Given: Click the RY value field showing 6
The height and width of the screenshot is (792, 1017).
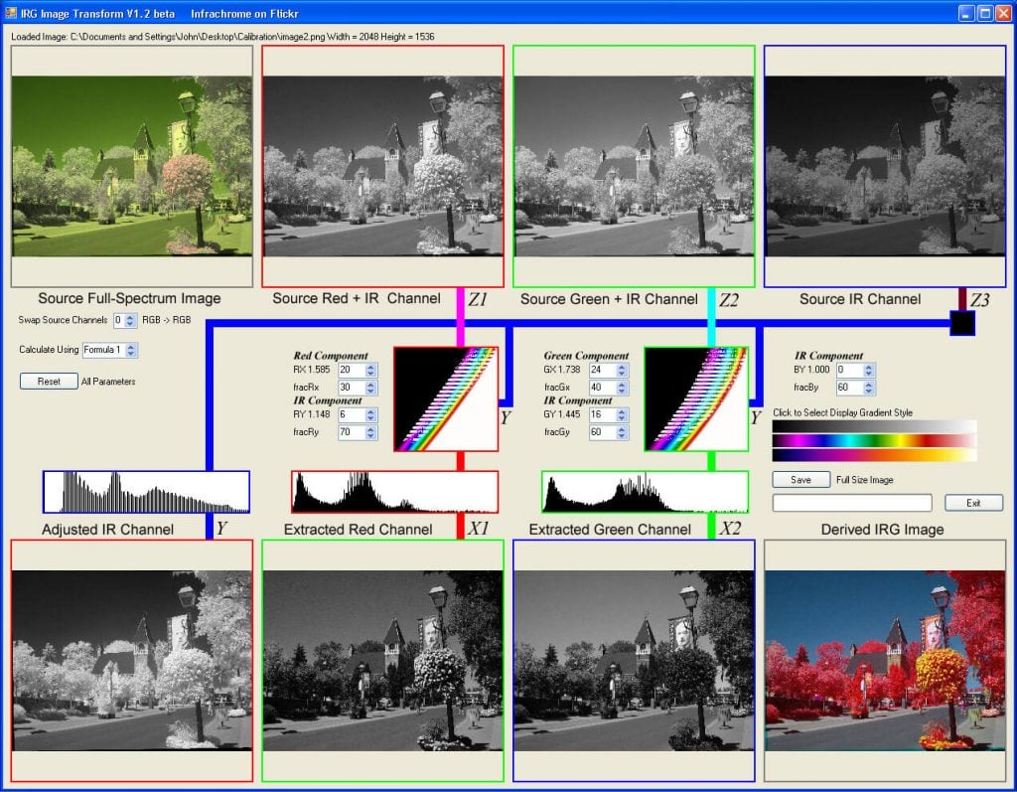Looking at the screenshot, I should tap(351, 414).
